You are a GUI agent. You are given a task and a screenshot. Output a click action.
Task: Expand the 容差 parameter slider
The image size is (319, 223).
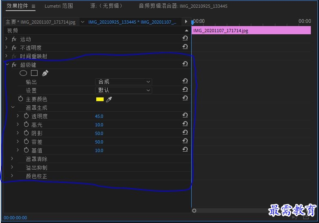(18, 141)
